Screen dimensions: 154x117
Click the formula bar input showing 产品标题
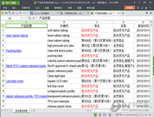click(x=95, y=18)
